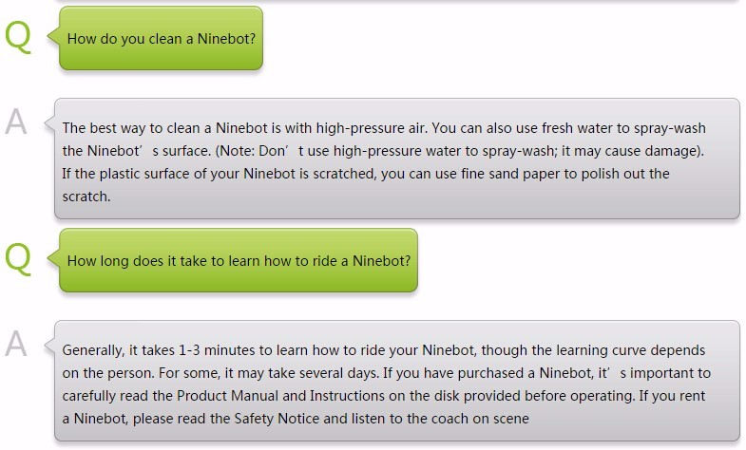
Task: Click the green Q icon beside the learning-time question
Action: coord(18,259)
